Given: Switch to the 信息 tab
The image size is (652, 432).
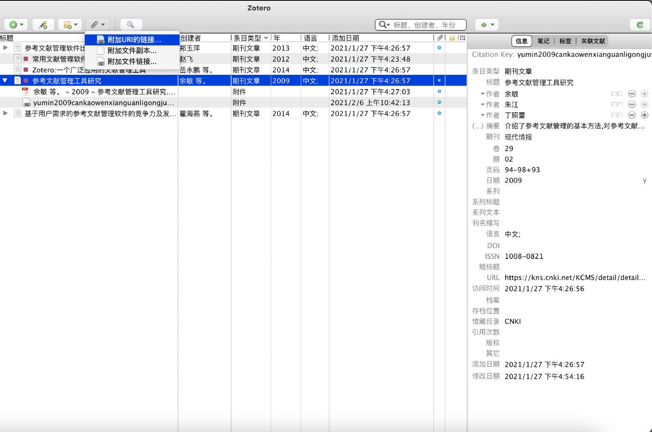Looking at the screenshot, I should [522, 41].
